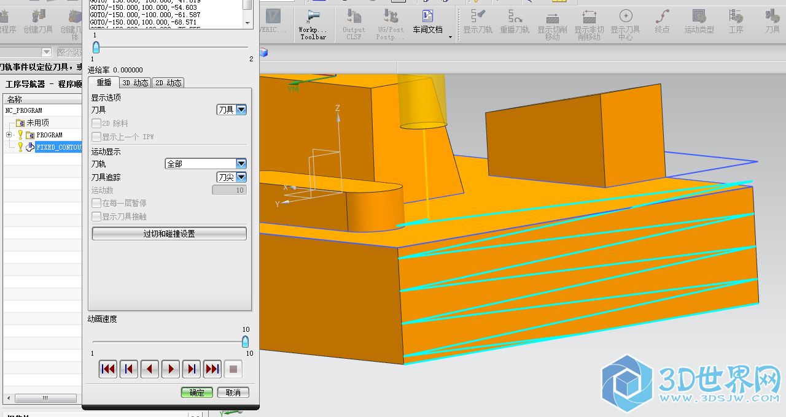Click the 名称 column header
The image size is (786, 417).
coord(43,99)
